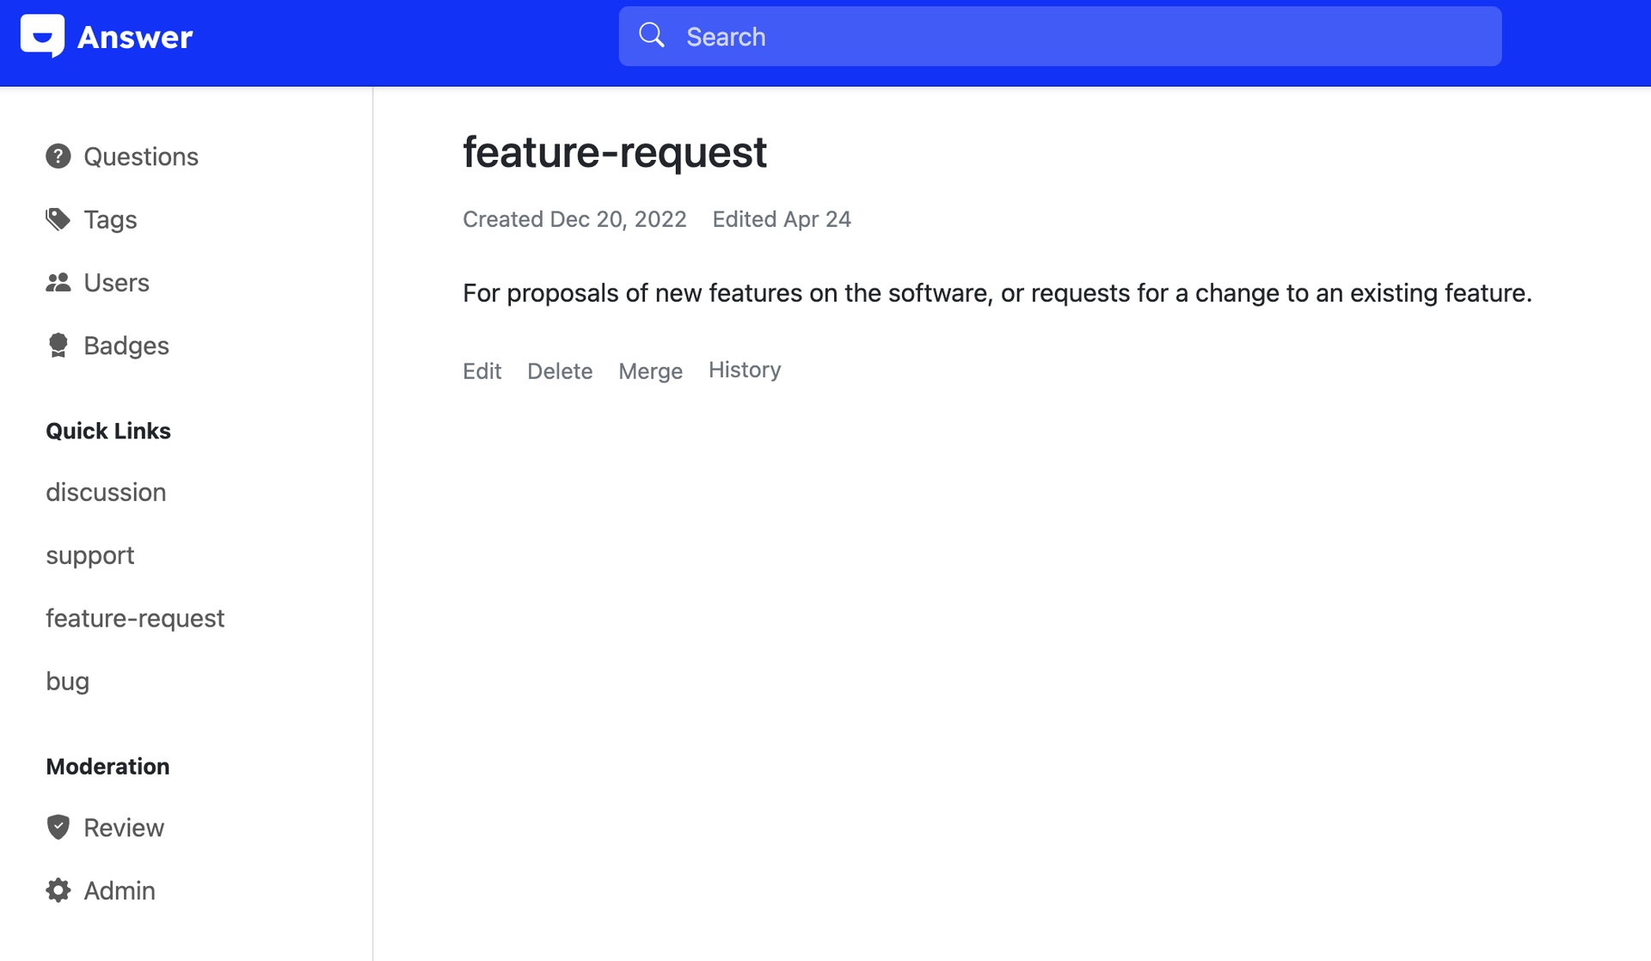Open the discussion quick link
The width and height of the screenshot is (1651, 961).
[106, 492]
